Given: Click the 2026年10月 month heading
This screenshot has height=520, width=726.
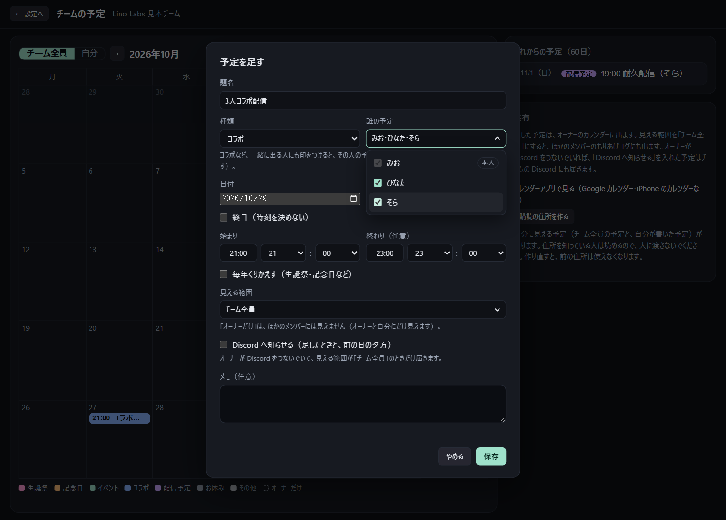Looking at the screenshot, I should click(154, 54).
